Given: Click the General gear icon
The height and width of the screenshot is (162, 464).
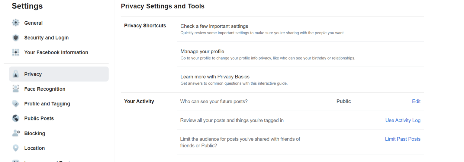Looking at the screenshot, I should click(x=16, y=23).
